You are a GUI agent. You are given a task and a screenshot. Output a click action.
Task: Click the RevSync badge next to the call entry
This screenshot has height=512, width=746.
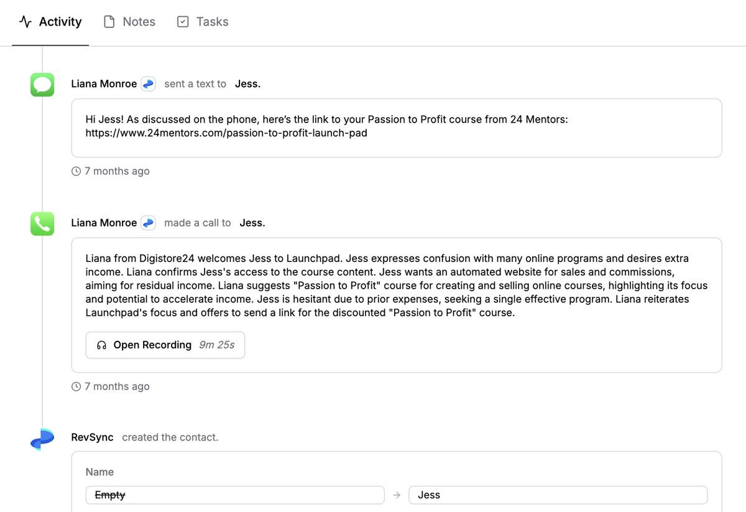tap(147, 223)
